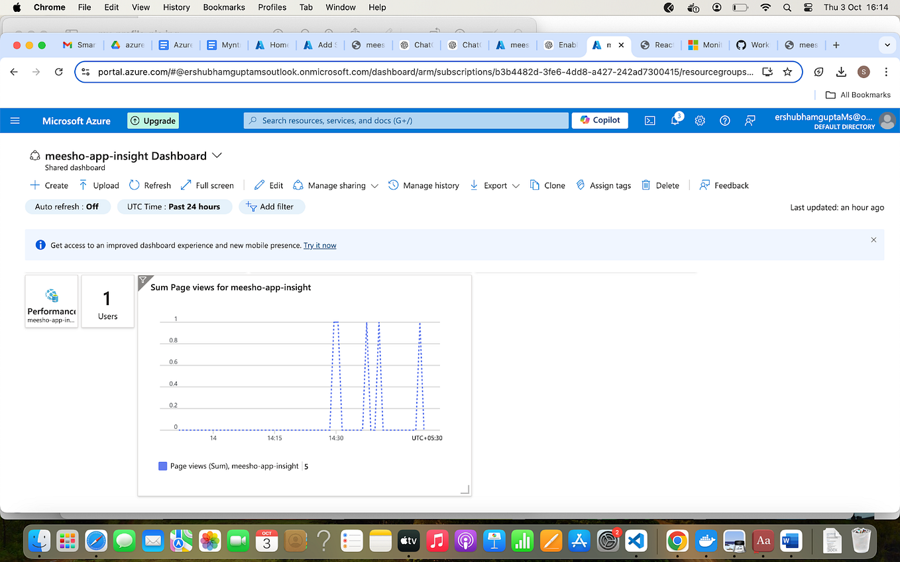Screen dimensions: 900x562
Task: Toggle the Auto refresh setting
Action: pyautogui.click(x=68, y=207)
